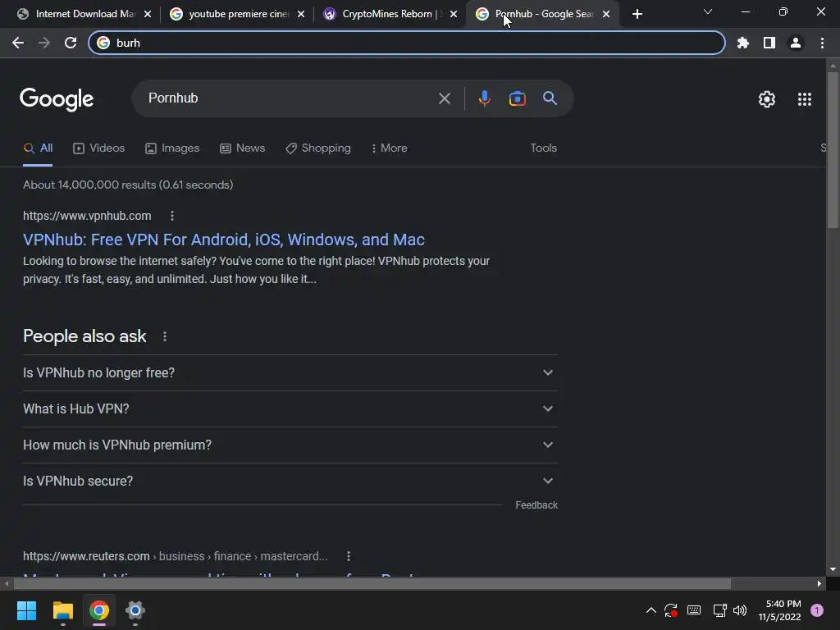The image size is (840, 630).
Task: Clear the Google search box text
Action: coord(444,98)
